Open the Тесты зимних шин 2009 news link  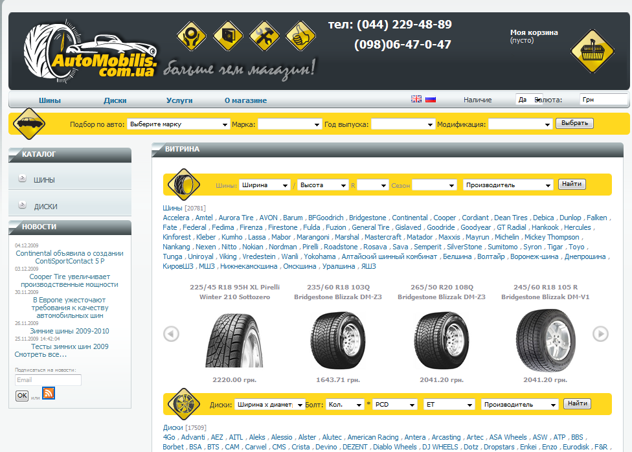pos(70,346)
